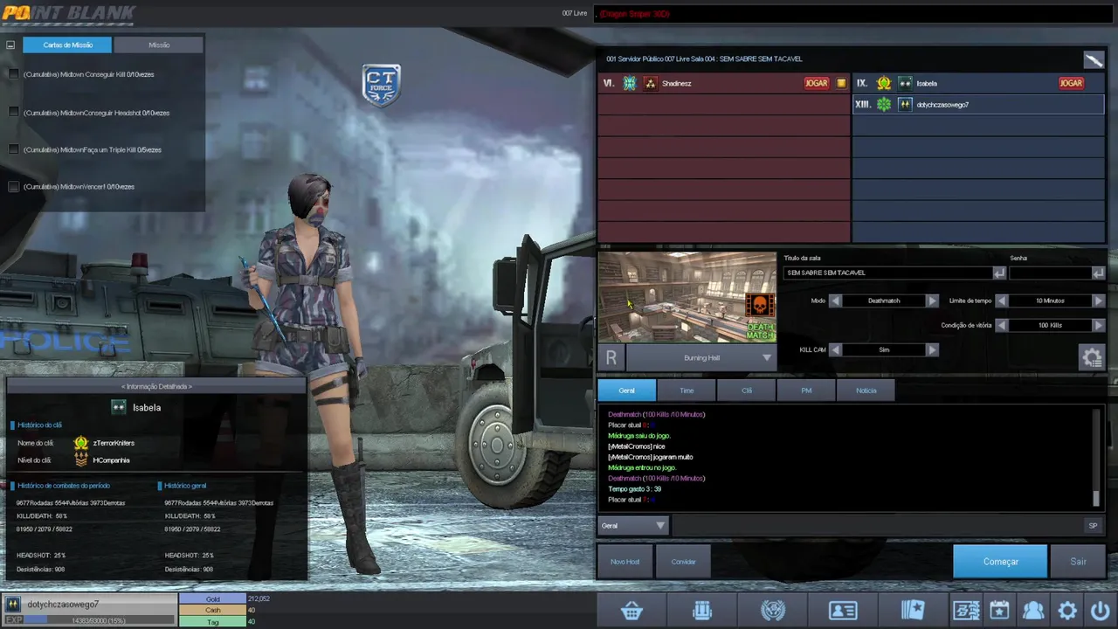Toggle Midtown Conseguir Headshot mission checkbox
Image resolution: width=1118 pixels, height=629 pixels.
(13, 112)
